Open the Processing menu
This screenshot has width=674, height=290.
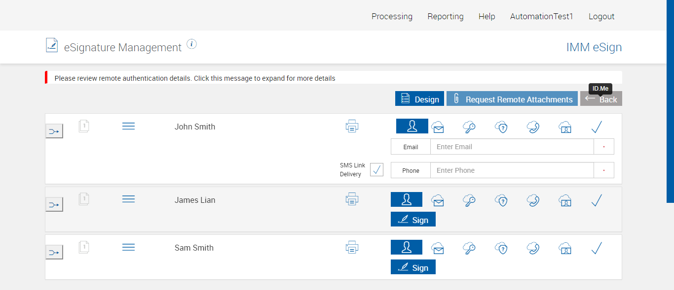pyautogui.click(x=392, y=16)
